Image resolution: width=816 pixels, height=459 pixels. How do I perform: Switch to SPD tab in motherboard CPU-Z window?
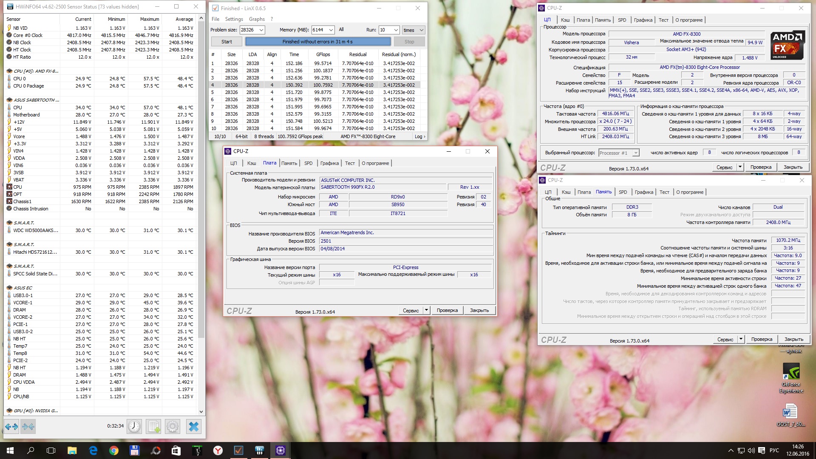point(308,163)
